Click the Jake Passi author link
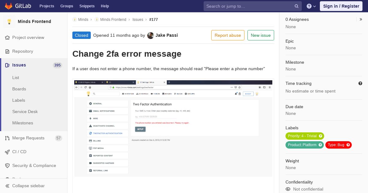This screenshot has height=193, width=368. pos(167,35)
